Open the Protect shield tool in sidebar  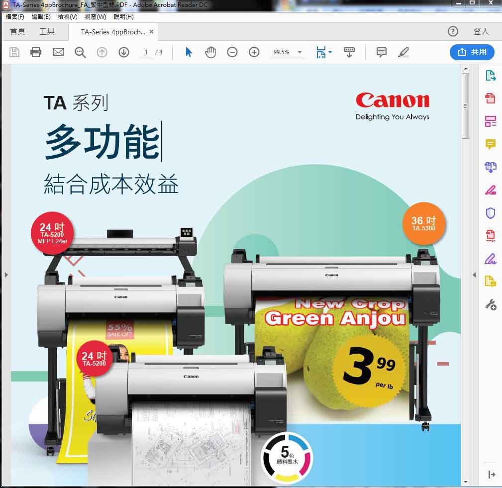point(490,213)
